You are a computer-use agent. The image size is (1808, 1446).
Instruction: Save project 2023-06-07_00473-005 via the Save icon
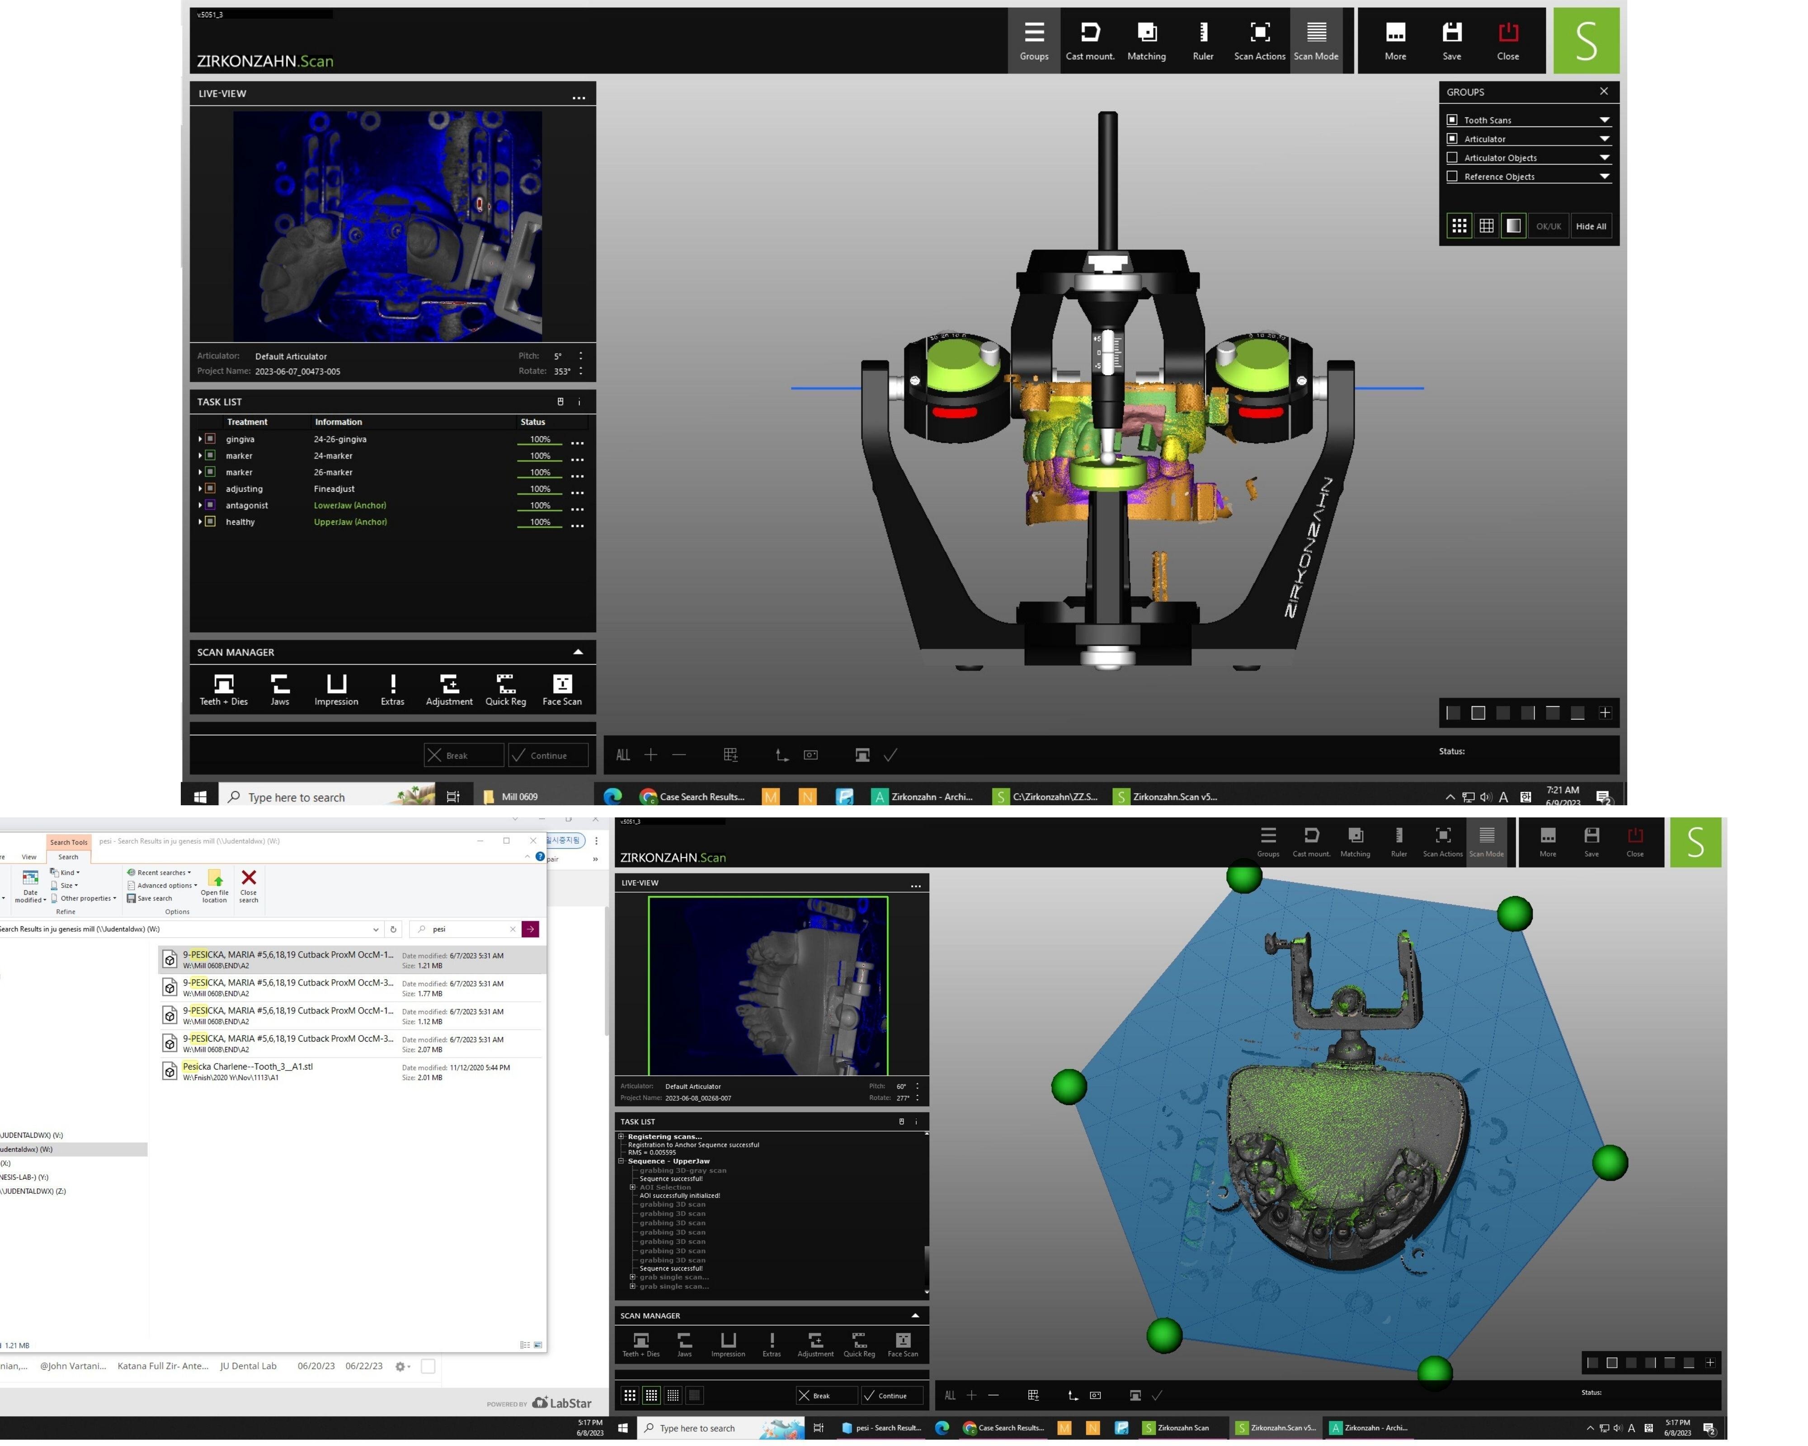pyautogui.click(x=1452, y=40)
